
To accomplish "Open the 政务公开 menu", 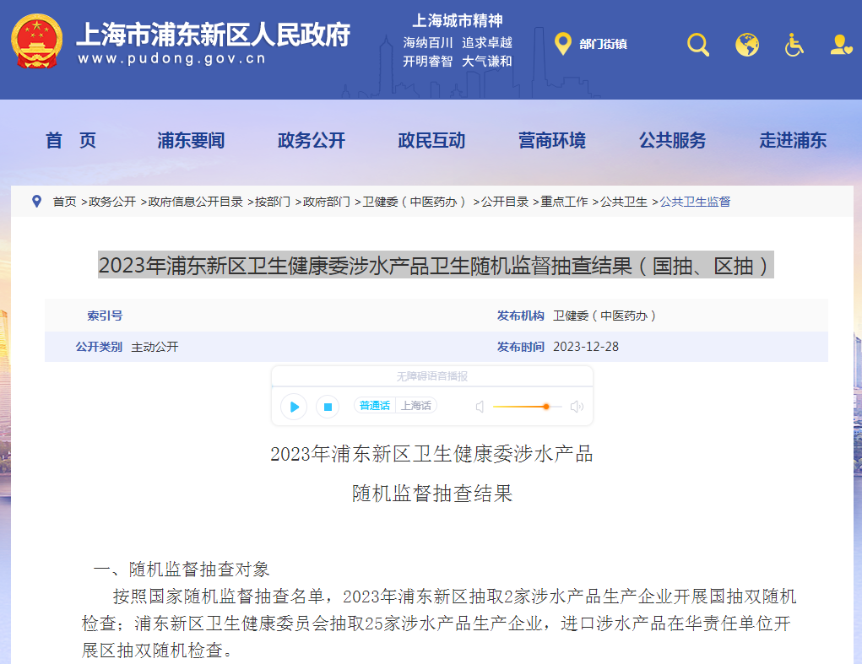I will (x=312, y=141).
